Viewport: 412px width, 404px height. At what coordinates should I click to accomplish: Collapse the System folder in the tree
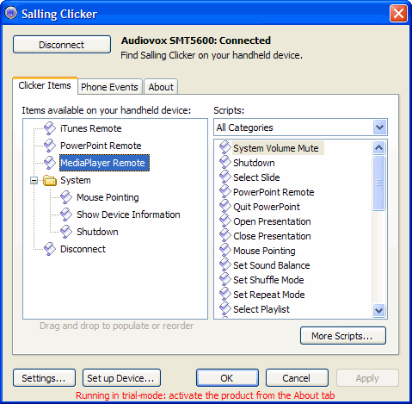[x=34, y=180]
